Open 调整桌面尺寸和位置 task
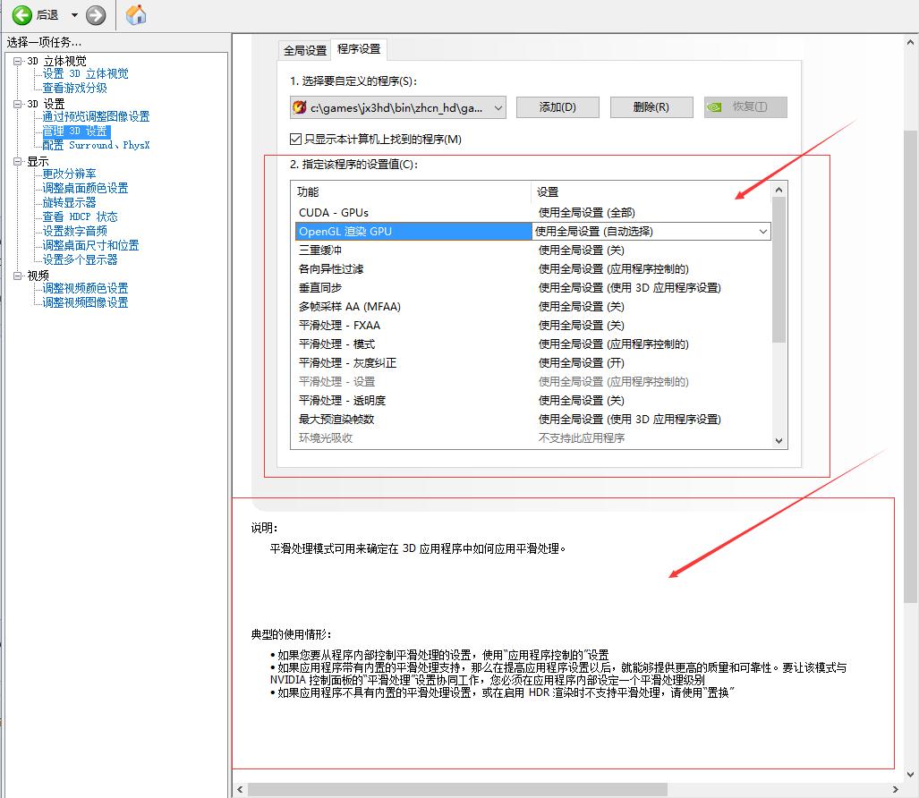The width and height of the screenshot is (919, 798). pos(91,245)
